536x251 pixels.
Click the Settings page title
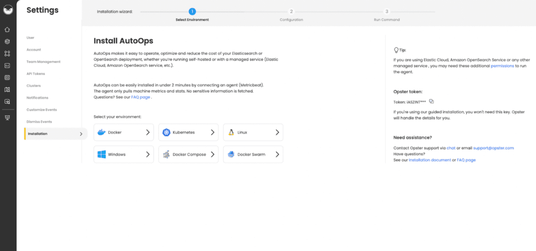42,10
